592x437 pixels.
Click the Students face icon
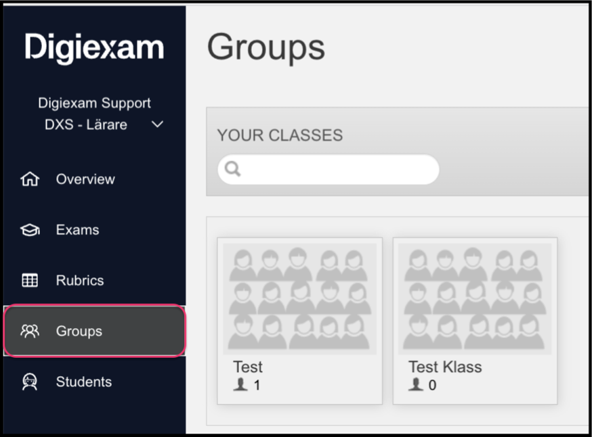pos(30,382)
